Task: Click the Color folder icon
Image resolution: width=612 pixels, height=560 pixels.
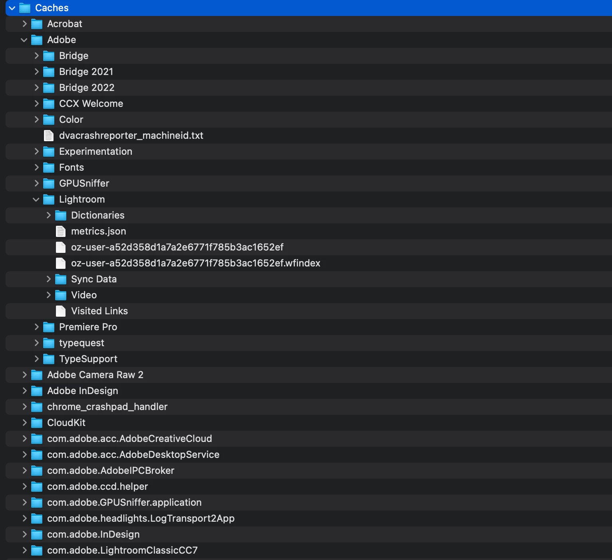Action: coord(49,120)
